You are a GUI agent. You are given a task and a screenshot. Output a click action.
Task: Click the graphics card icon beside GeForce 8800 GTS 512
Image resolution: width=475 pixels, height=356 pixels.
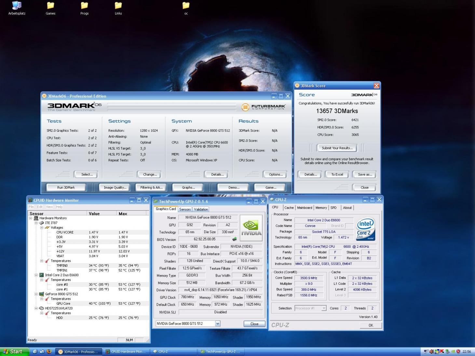[x=42, y=294]
